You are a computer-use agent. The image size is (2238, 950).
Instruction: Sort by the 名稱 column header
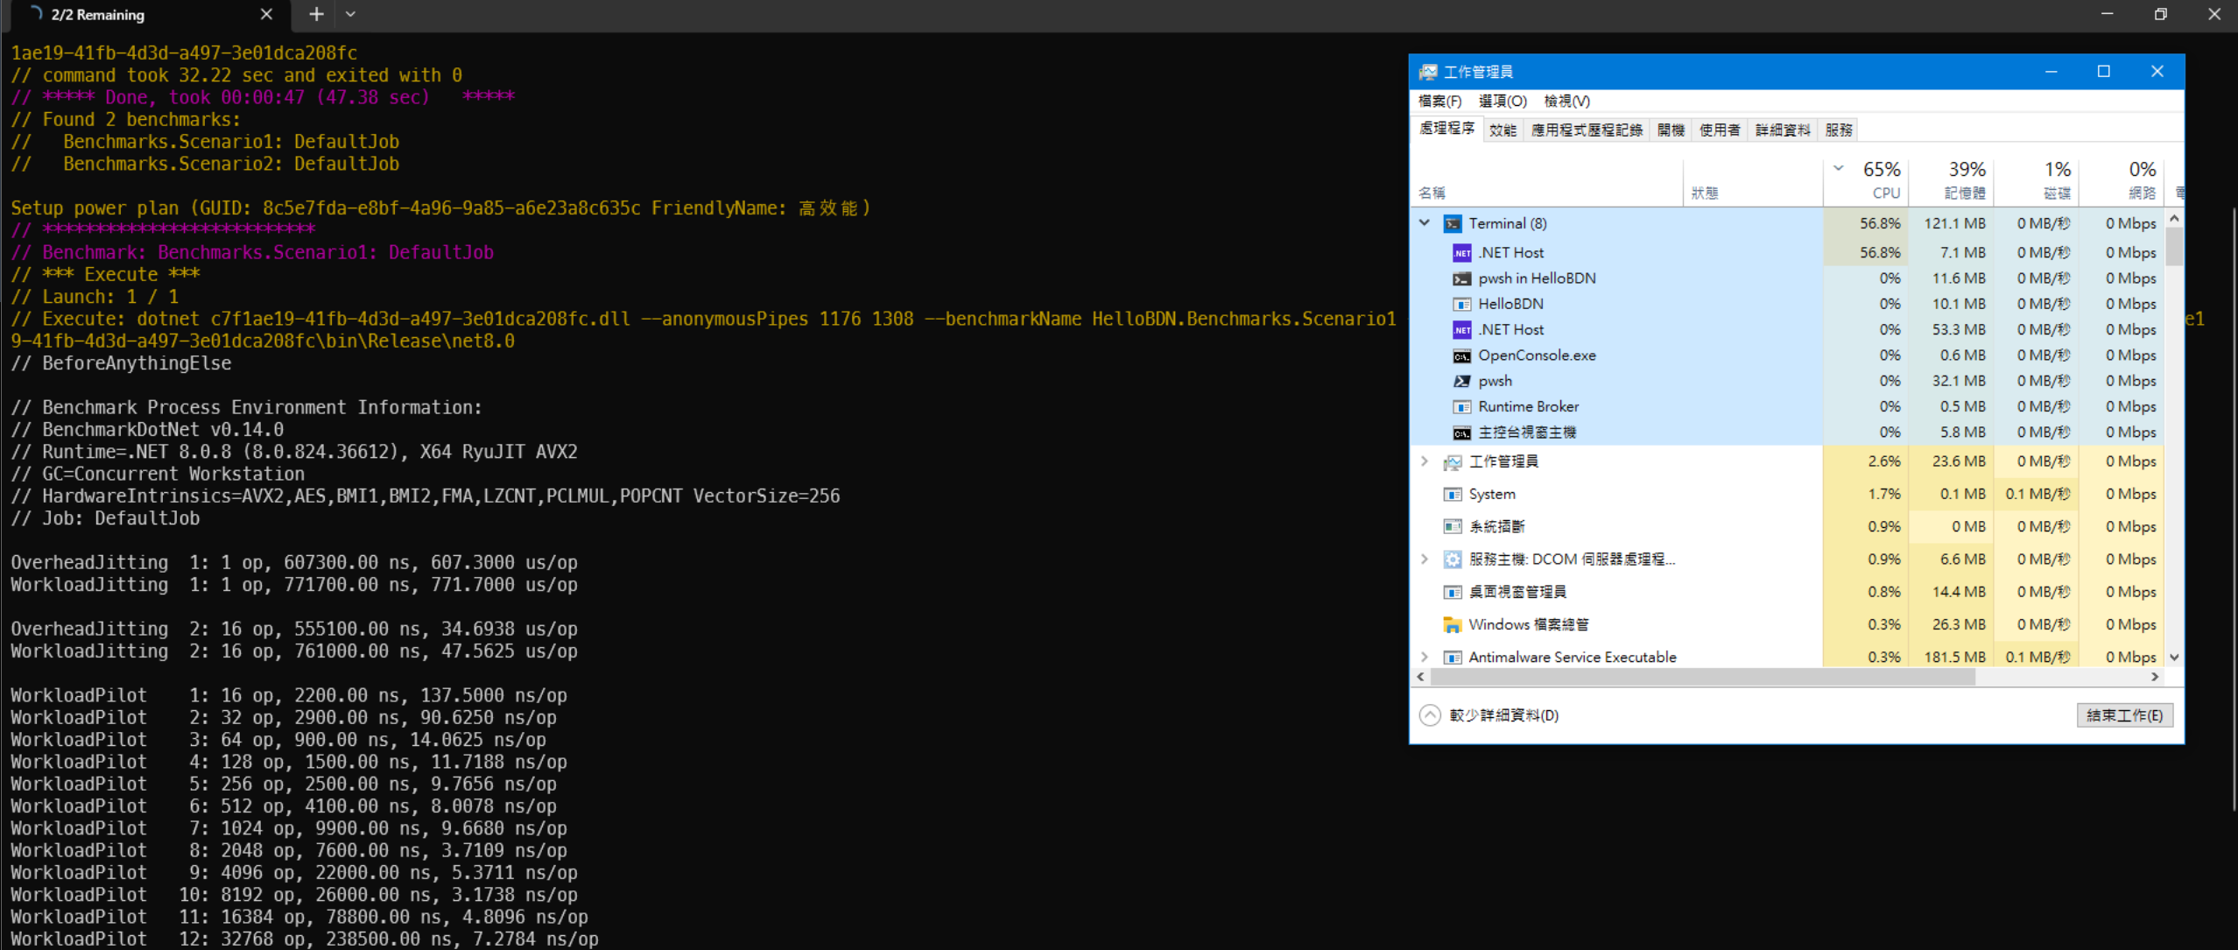(x=1547, y=182)
